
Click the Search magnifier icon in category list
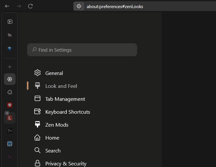click(x=38, y=150)
